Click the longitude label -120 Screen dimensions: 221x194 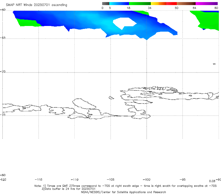(x=3, y=180)
